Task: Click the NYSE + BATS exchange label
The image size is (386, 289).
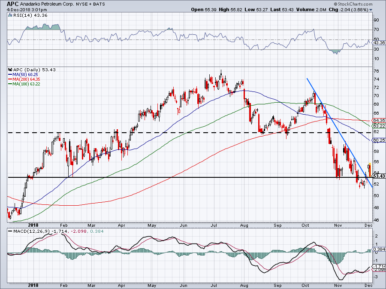Action: [x=90, y=4]
